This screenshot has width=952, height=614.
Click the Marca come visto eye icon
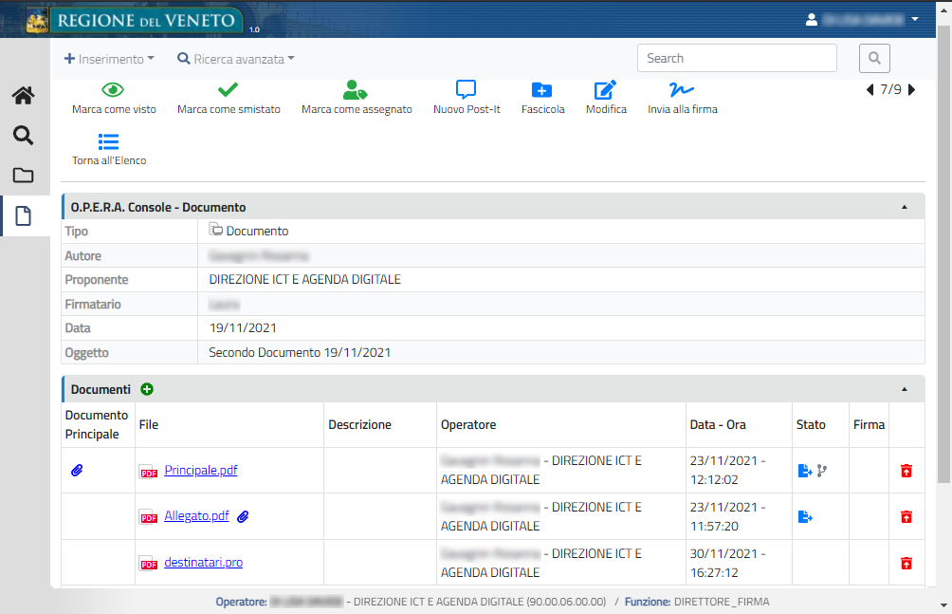[x=114, y=90]
